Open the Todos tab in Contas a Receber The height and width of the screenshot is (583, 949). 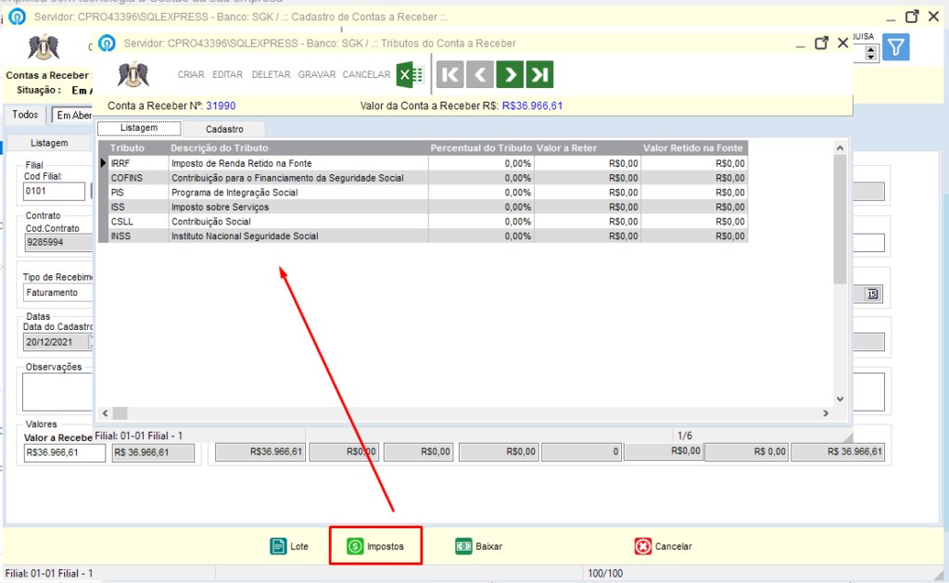pos(25,114)
